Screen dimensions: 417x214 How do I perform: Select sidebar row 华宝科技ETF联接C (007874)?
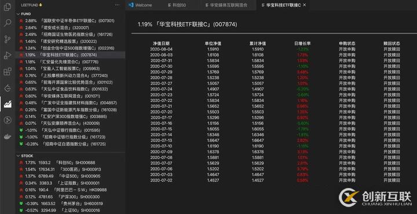71,55
